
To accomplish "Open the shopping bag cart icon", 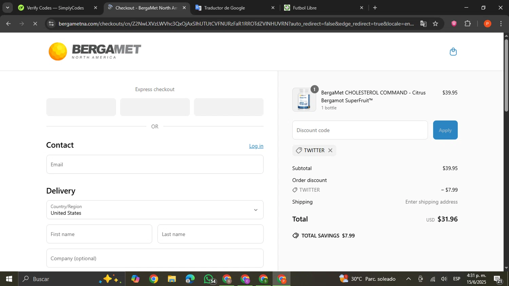I will (x=453, y=52).
